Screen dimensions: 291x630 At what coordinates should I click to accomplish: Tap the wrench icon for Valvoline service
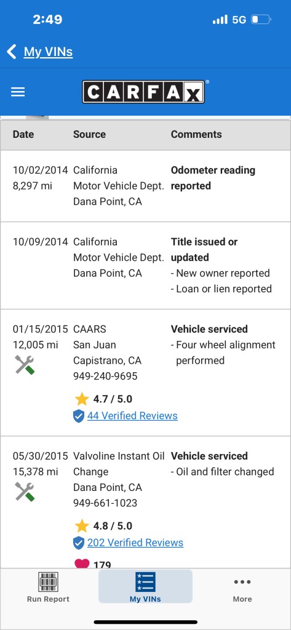25,492
